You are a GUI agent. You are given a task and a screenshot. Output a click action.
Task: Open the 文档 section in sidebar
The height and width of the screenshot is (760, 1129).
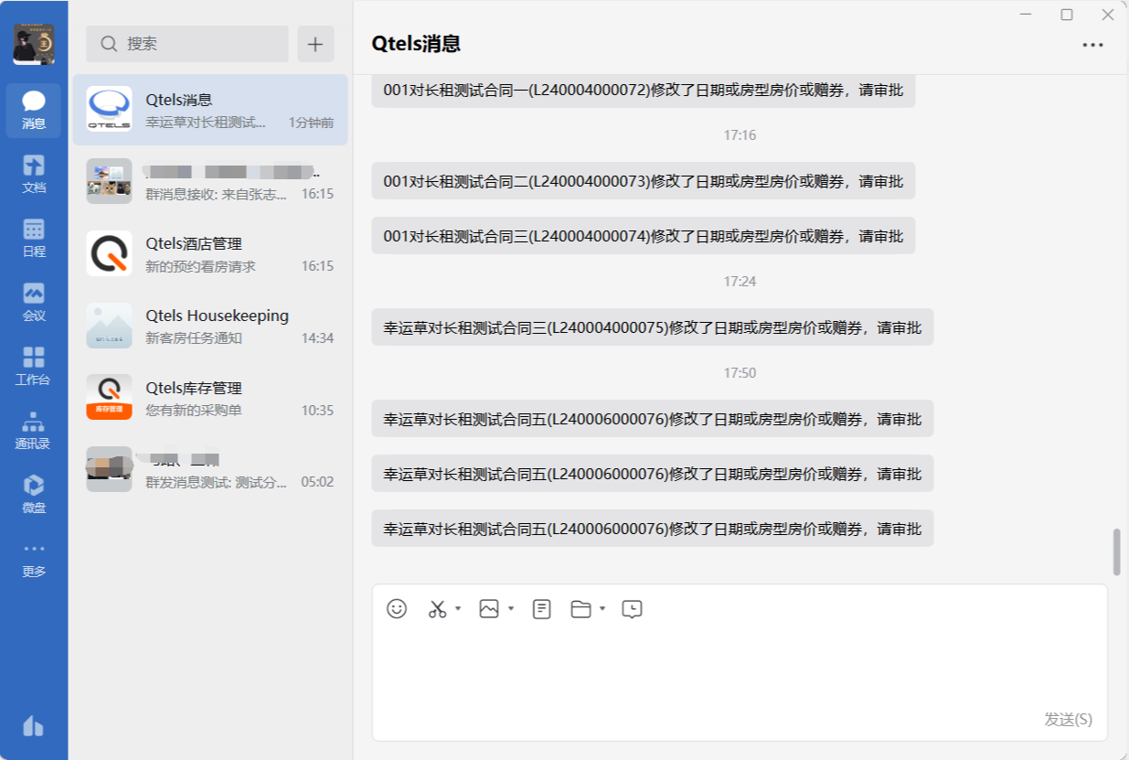pos(34,174)
